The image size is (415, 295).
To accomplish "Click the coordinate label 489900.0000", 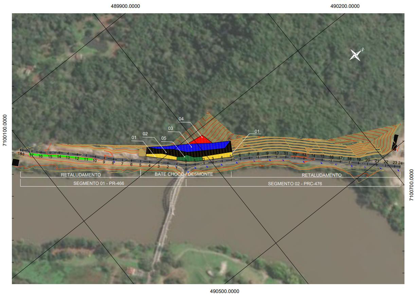I will coord(125,6).
